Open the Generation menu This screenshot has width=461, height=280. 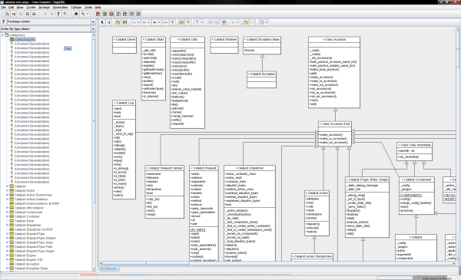tap(60, 8)
